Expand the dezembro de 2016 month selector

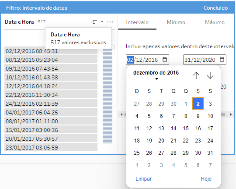(x=156, y=75)
